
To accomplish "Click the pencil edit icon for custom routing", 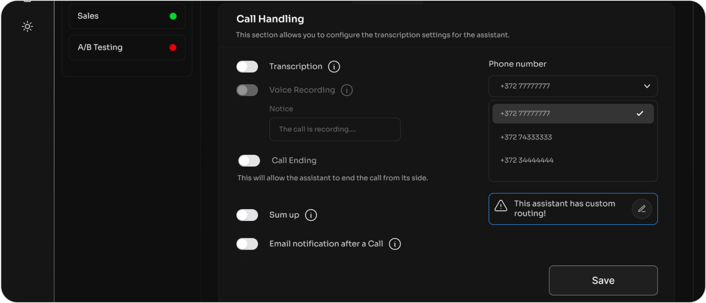I will [642, 209].
